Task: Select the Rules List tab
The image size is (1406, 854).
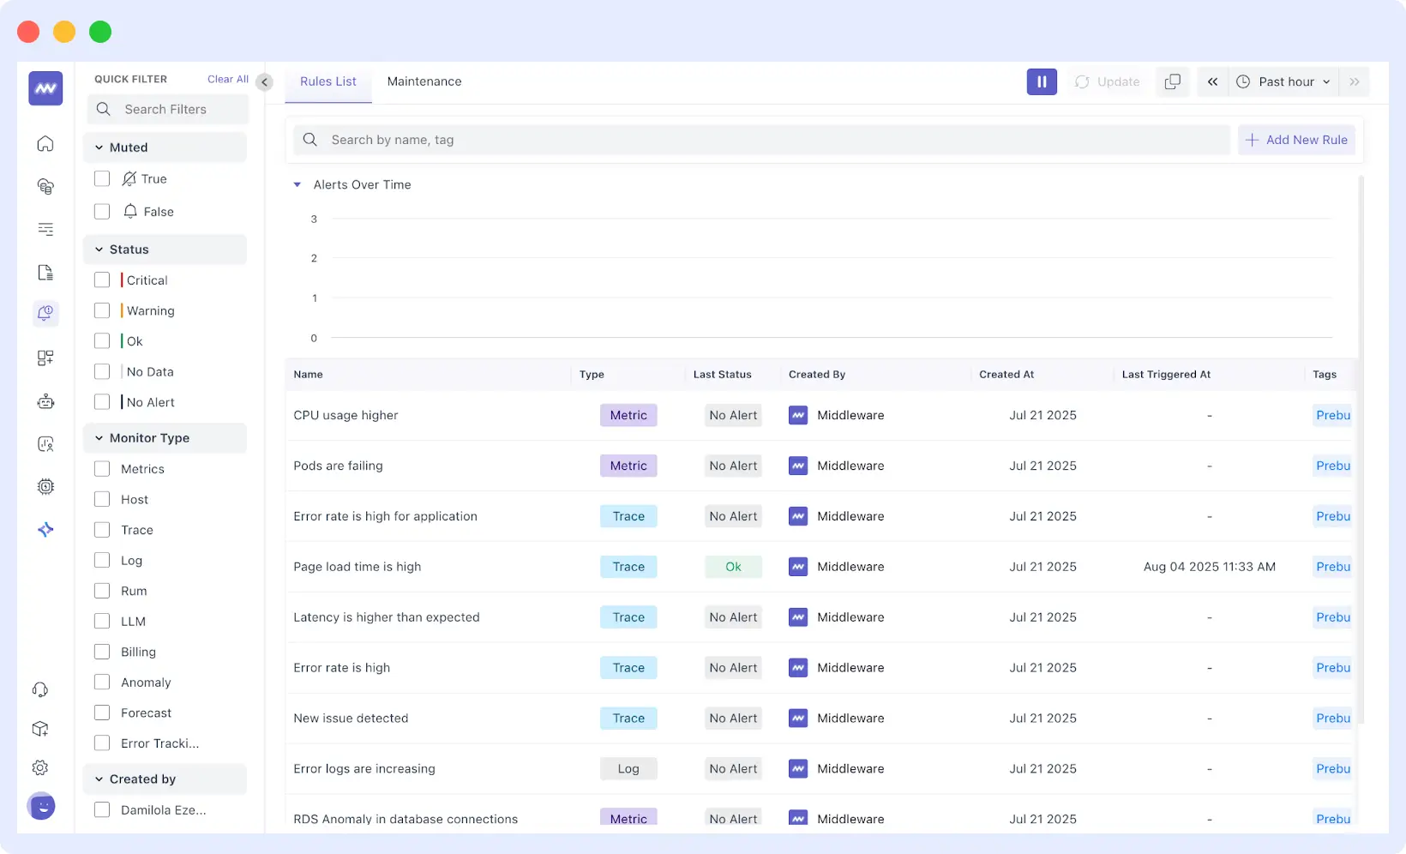Action: point(327,81)
